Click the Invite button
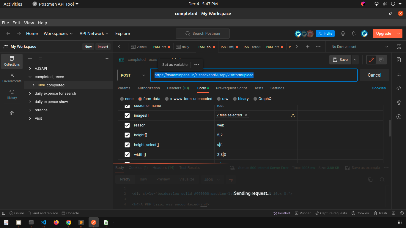This screenshot has height=228, width=406. tap(325, 34)
